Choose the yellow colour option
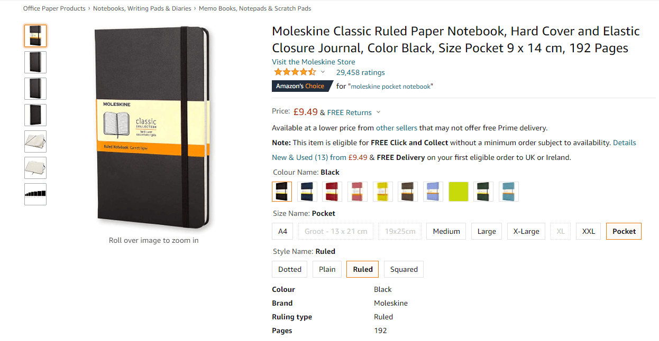The width and height of the screenshot is (659, 341). pyautogui.click(x=382, y=191)
